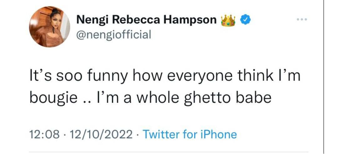Viewport: 338px width, 154px height.
Task: Click the 12:08 timestamp
Action: pyautogui.click(x=44, y=135)
